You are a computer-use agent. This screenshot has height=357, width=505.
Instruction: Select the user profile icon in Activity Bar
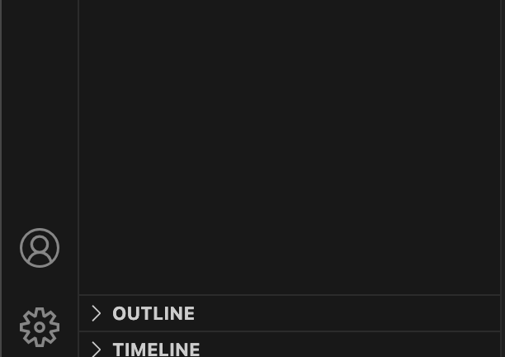point(40,248)
